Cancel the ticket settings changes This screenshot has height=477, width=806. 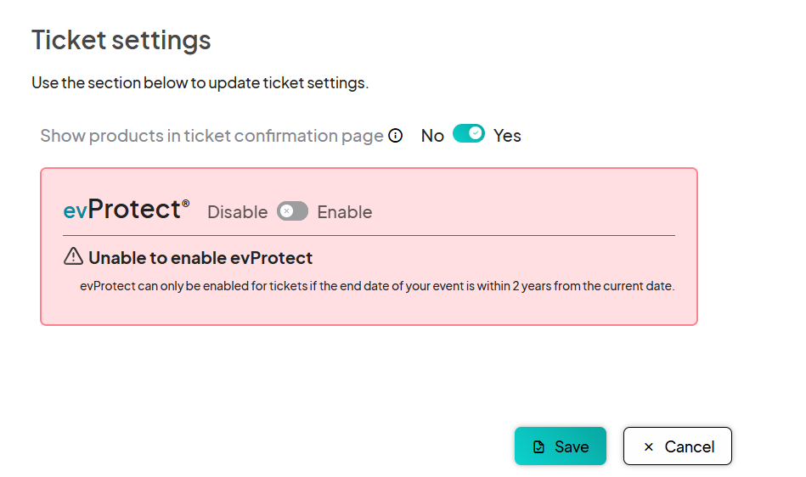(677, 446)
